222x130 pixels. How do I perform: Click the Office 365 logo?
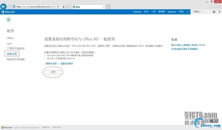point(8,12)
